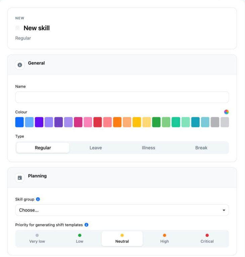Click the Regular subtitle under New skill

(23, 38)
